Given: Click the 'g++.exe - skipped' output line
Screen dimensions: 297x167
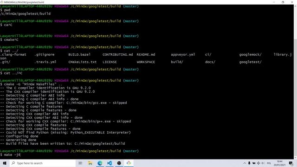Looking at the screenshot, I should 65,121.
